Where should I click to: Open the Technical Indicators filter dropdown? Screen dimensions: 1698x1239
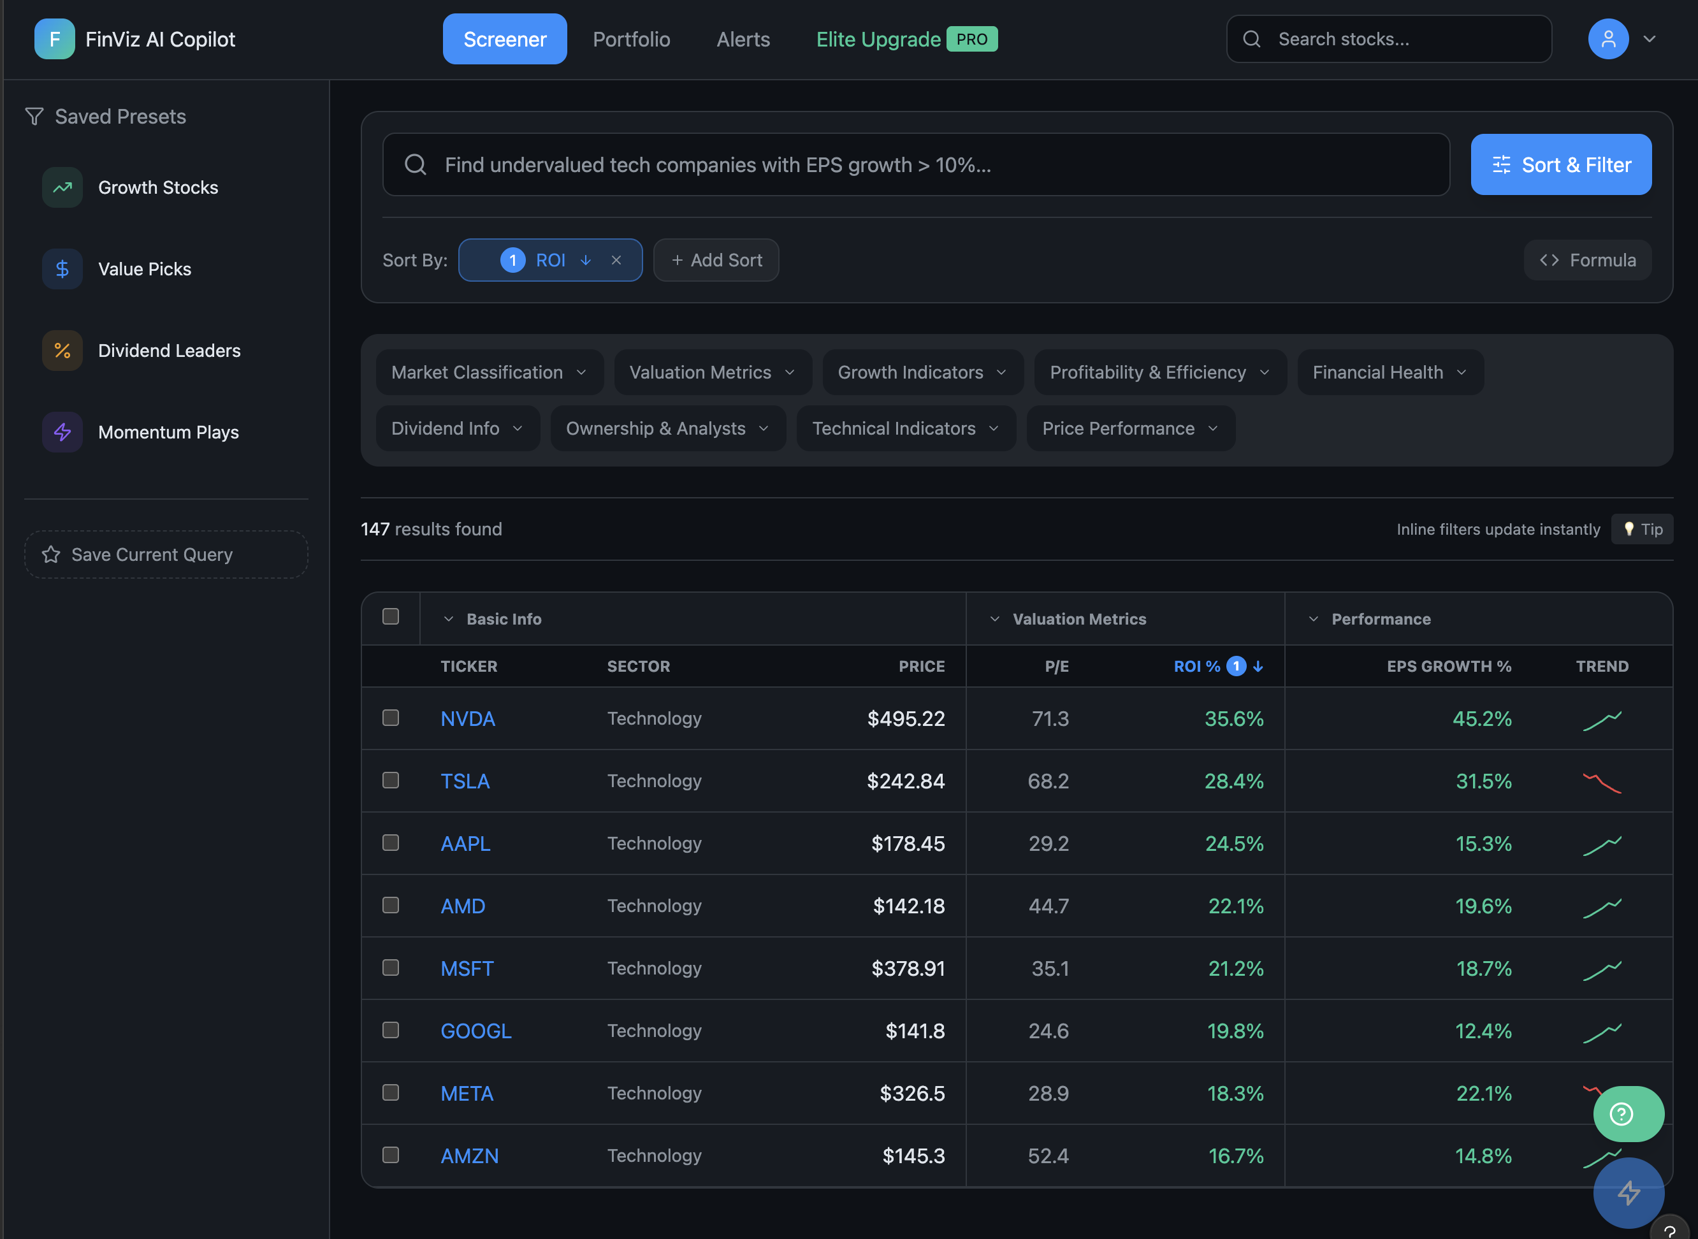pyautogui.click(x=905, y=428)
